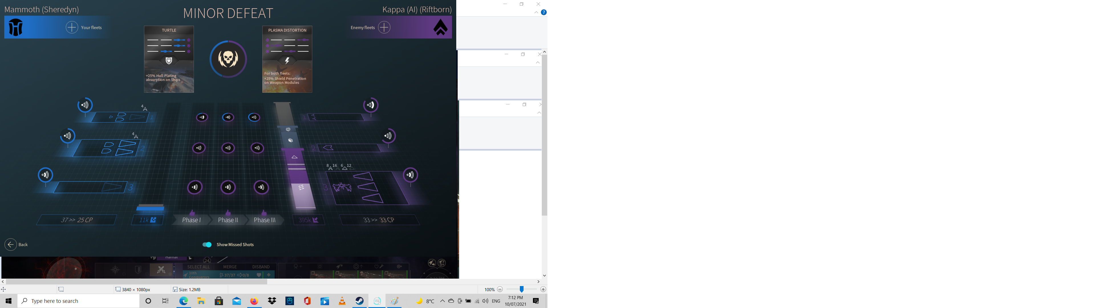This screenshot has height=308, width=1095.
Task: Toggle Show Missed Shots switch
Action: (207, 245)
